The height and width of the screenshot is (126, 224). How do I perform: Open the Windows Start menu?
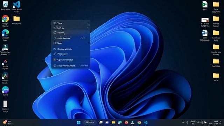tap(79, 122)
